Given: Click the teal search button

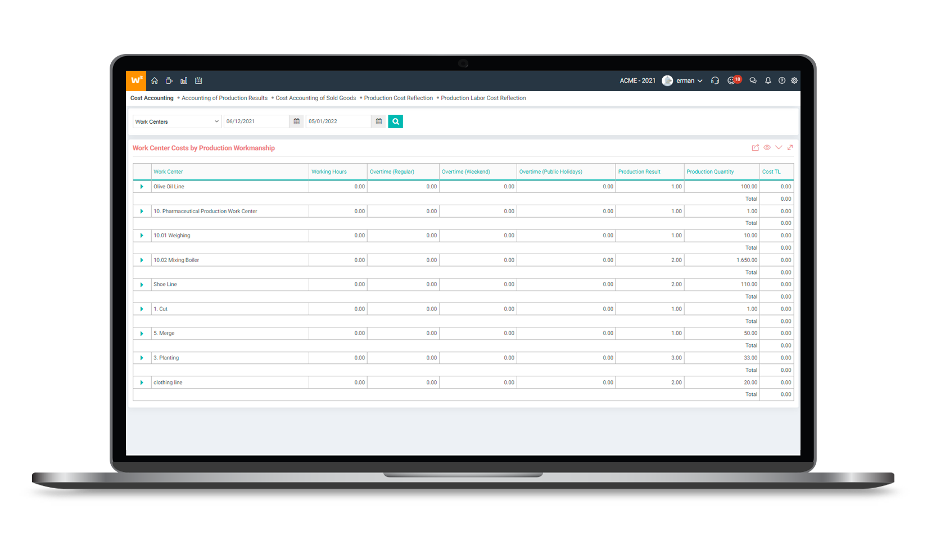Looking at the screenshot, I should (x=395, y=121).
